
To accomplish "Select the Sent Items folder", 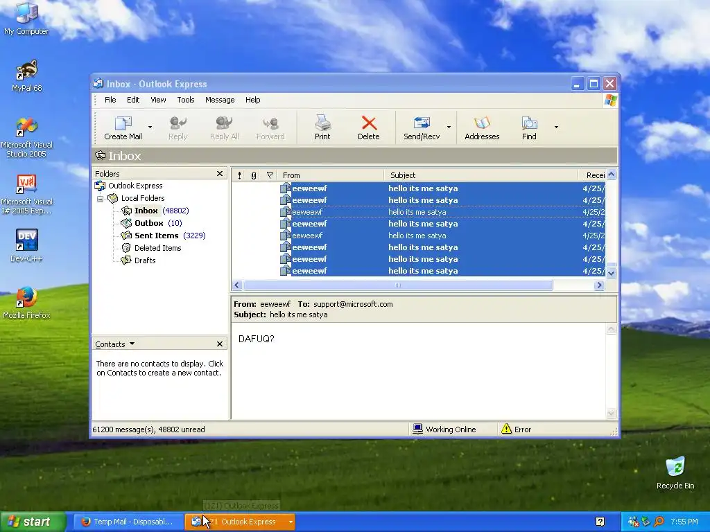I will pos(156,236).
